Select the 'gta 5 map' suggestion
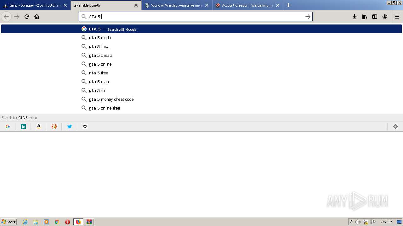The width and height of the screenshot is (403, 226). [201, 82]
